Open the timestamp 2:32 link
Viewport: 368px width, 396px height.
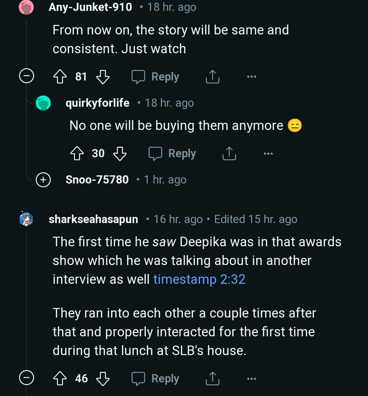click(x=199, y=279)
